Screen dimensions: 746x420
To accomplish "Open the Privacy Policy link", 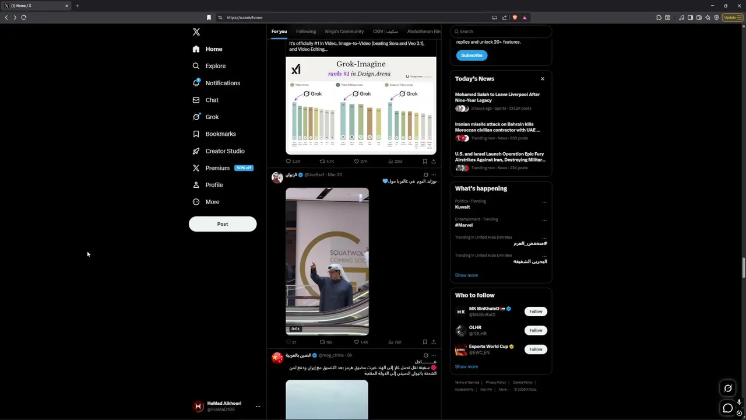I will [496, 383].
